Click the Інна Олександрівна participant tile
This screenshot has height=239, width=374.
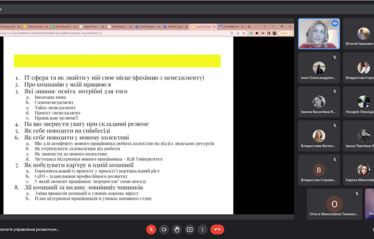pos(319,68)
